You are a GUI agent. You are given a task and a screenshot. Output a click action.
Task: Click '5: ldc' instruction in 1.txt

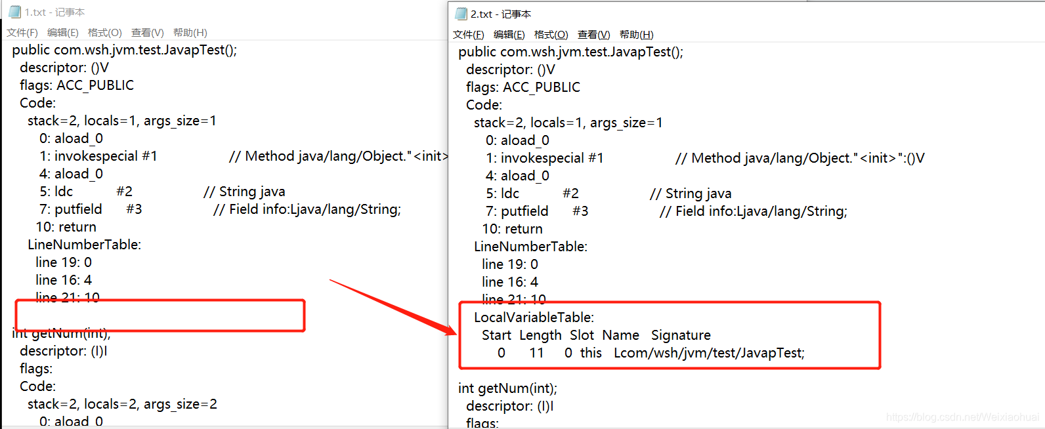pos(56,192)
